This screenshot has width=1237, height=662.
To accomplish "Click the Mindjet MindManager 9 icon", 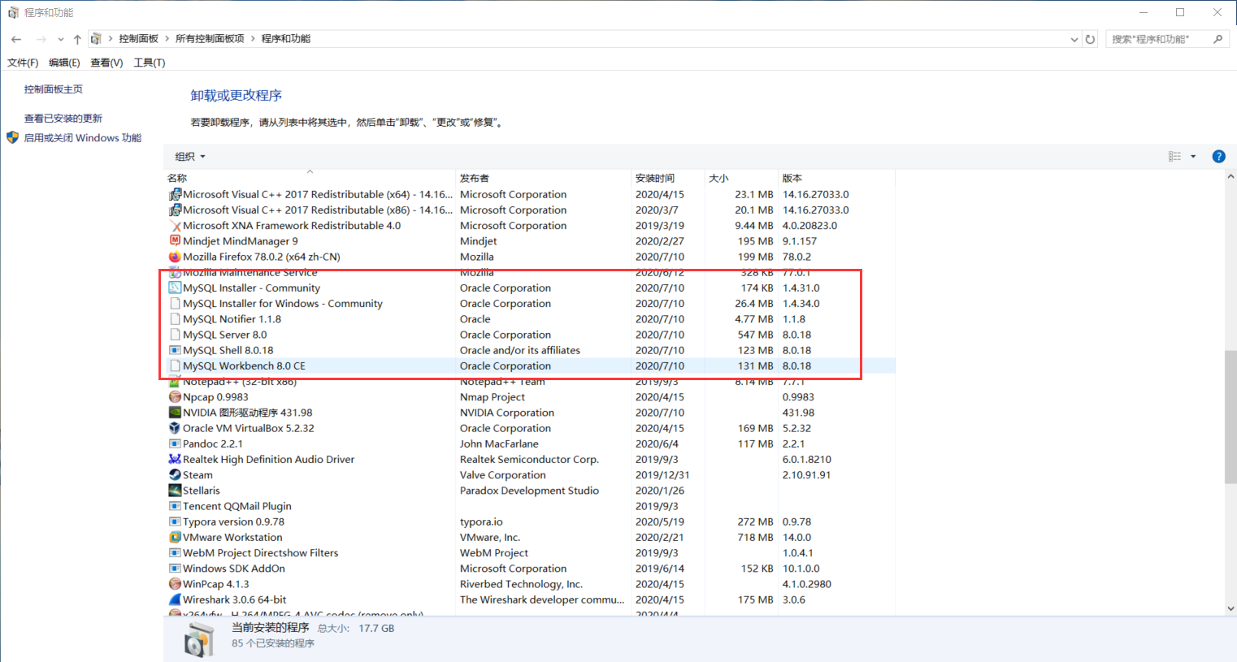I will click(x=175, y=241).
